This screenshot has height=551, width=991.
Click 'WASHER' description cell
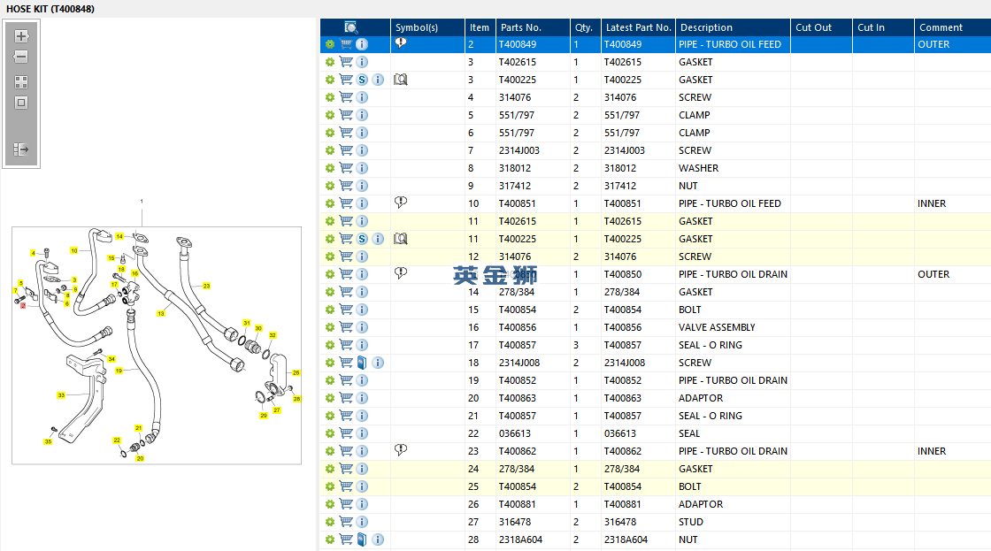[698, 168]
